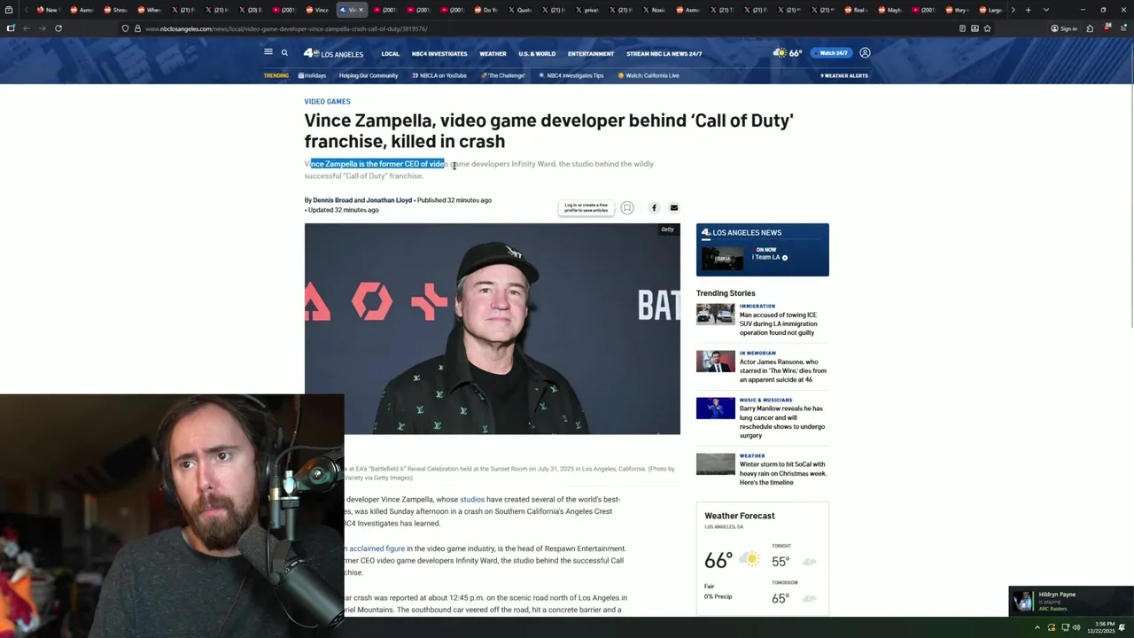Show hidden system tray icons
The image size is (1134, 638).
tap(1037, 627)
